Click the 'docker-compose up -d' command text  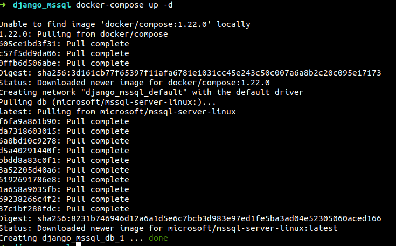pos(124,5)
